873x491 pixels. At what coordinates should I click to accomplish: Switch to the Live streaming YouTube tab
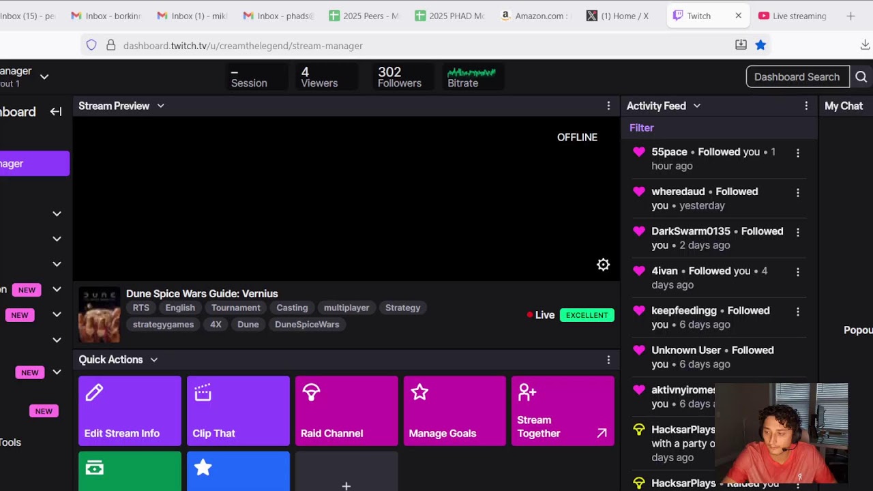tap(793, 16)
